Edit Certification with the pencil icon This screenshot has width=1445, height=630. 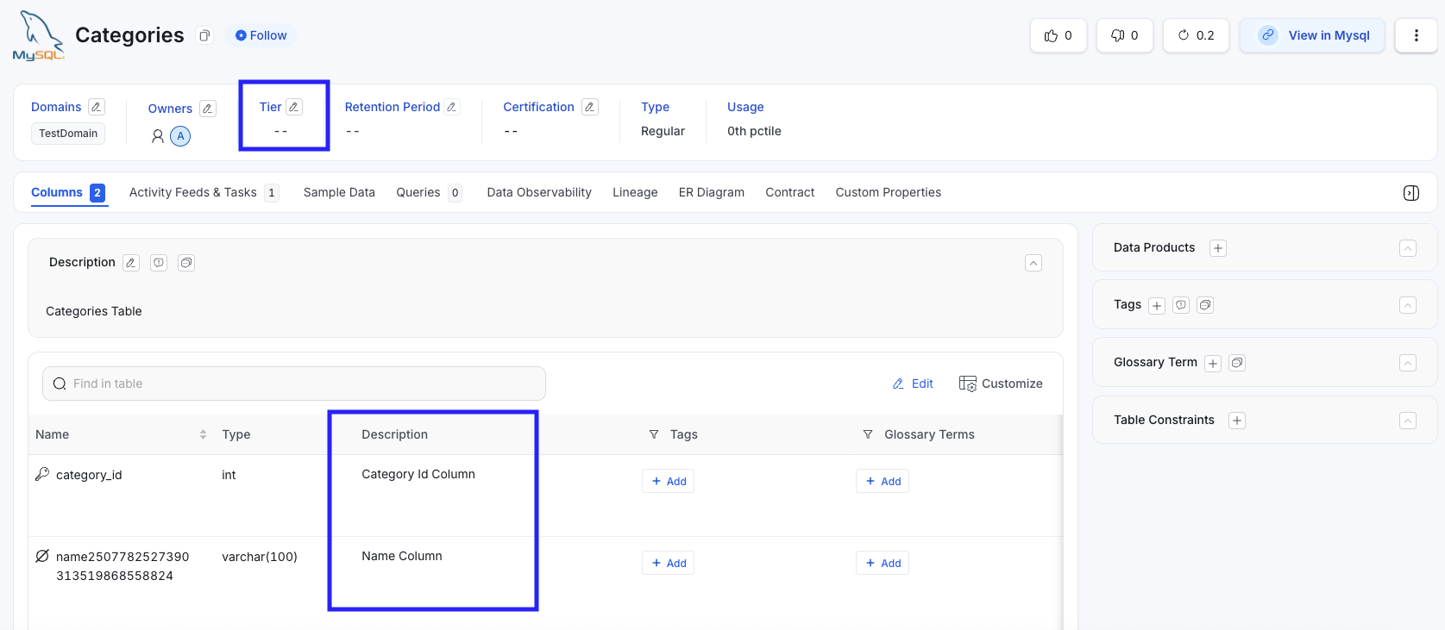coord(590,107)
